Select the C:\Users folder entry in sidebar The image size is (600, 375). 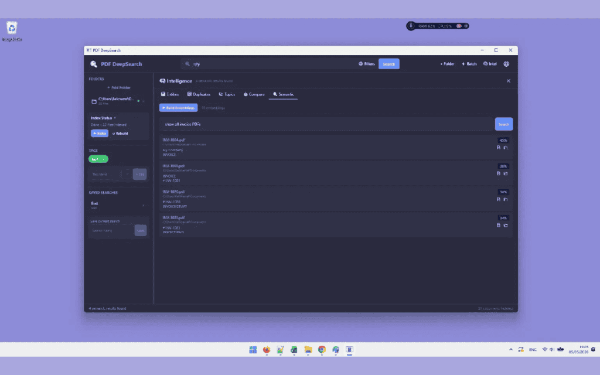pyautogui.click(x=118, y=101)
